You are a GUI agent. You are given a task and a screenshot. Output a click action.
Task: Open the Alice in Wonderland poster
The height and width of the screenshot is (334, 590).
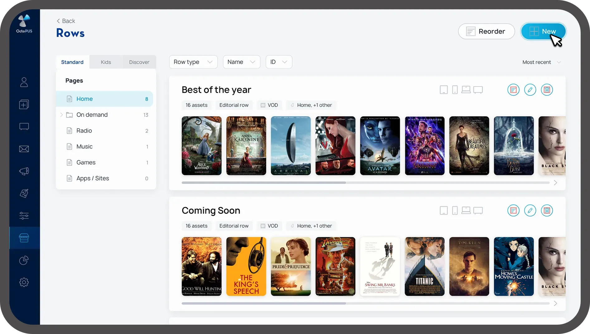[202, 146]
